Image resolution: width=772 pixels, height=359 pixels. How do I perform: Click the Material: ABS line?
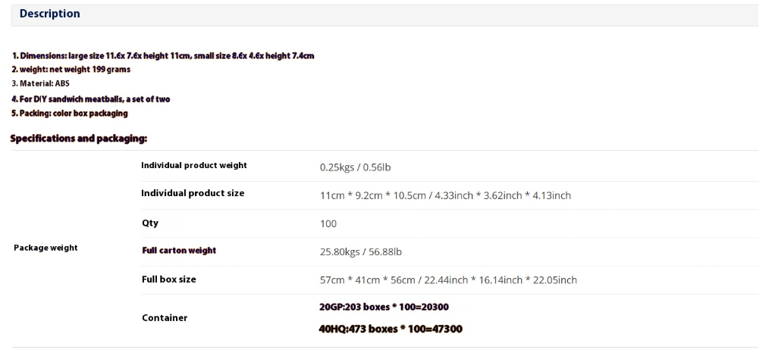point(41,83)
